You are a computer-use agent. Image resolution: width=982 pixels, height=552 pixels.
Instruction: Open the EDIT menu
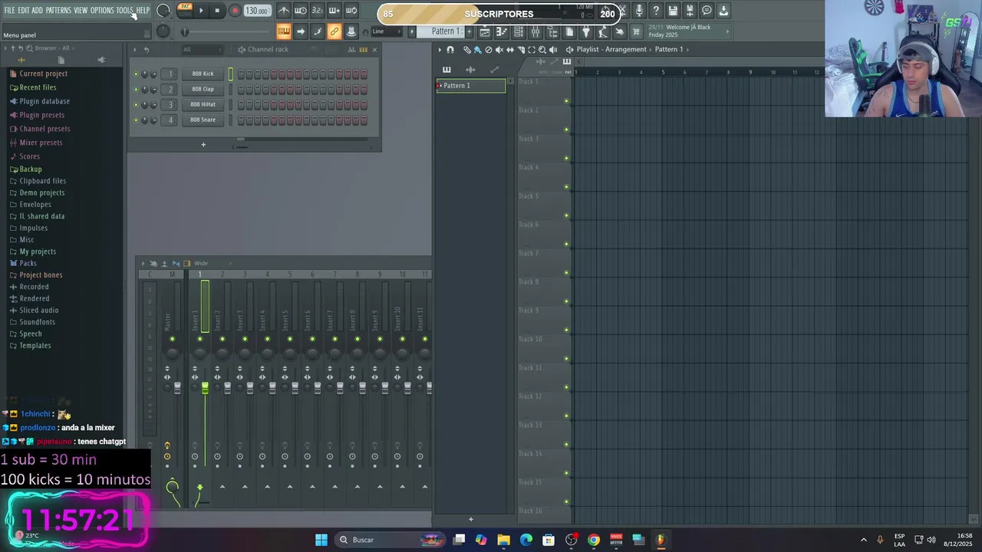[x=24, y=11]
